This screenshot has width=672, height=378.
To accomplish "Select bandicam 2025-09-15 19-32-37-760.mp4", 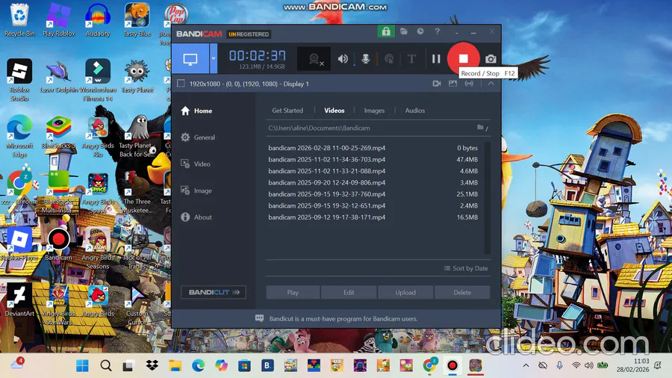I will click(x=373, y=194).
